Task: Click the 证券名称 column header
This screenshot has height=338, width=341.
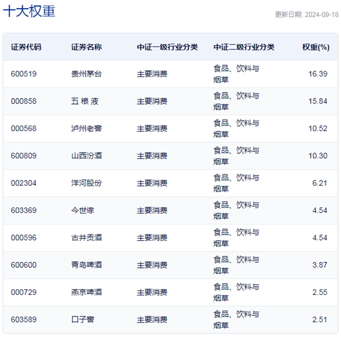Action: click(86, 47)
